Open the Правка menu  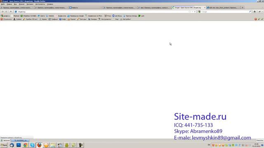9,4
